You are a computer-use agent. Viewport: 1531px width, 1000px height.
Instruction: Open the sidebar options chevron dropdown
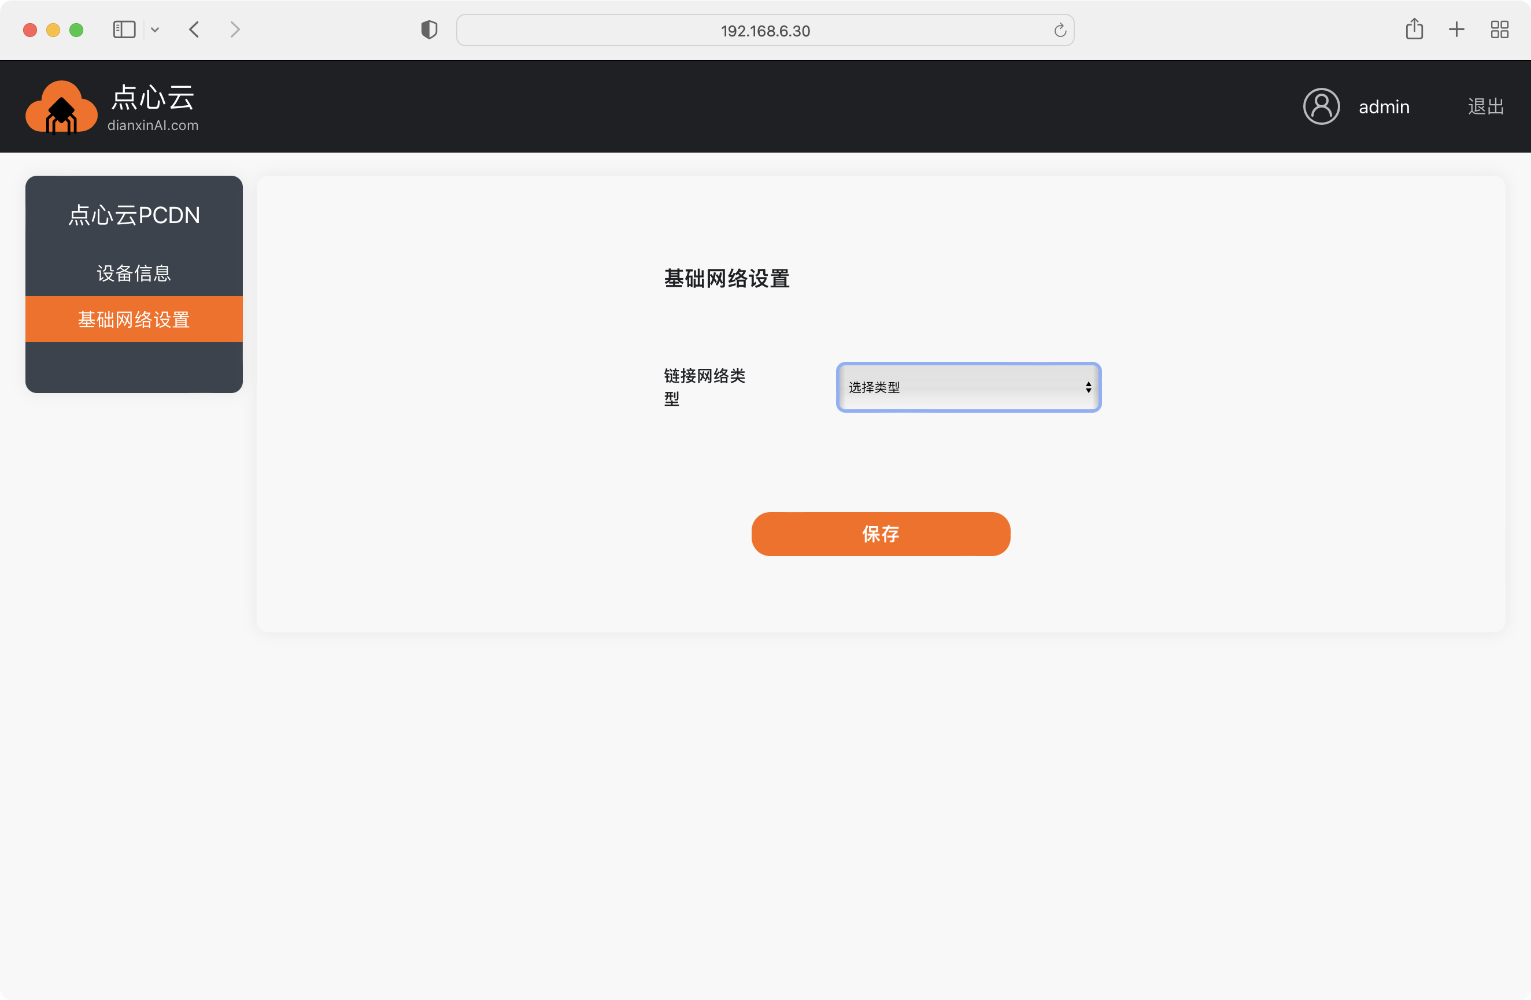155,29
